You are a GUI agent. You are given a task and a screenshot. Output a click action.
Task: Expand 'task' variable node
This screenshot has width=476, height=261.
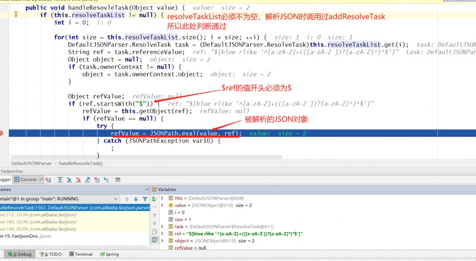tap(162, 226)
